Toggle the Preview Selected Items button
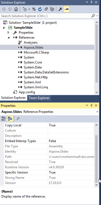101x205 pixels. pos(67,9)
